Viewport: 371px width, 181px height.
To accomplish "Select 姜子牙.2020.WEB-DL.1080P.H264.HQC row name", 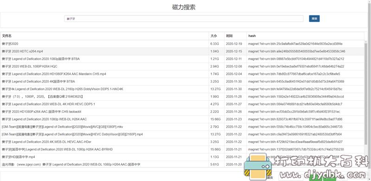I will (x=29, y=66).
